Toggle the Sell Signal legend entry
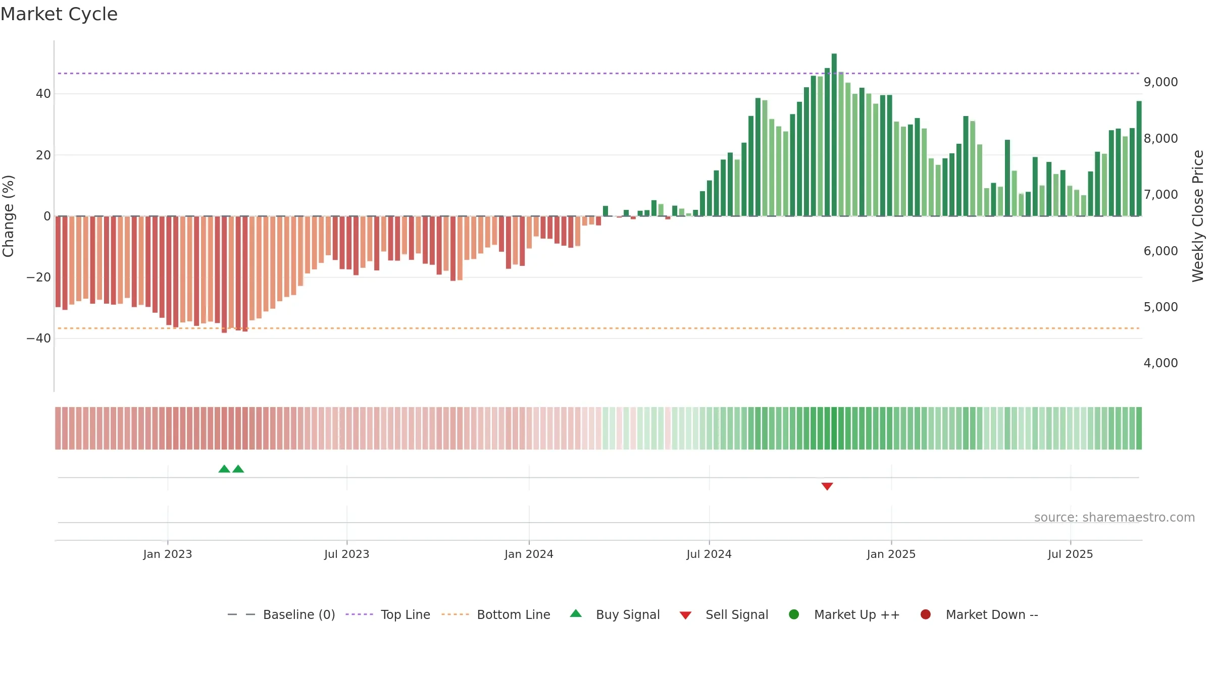The width and height of the screenshot is (1212, 681). click(724, 614)
